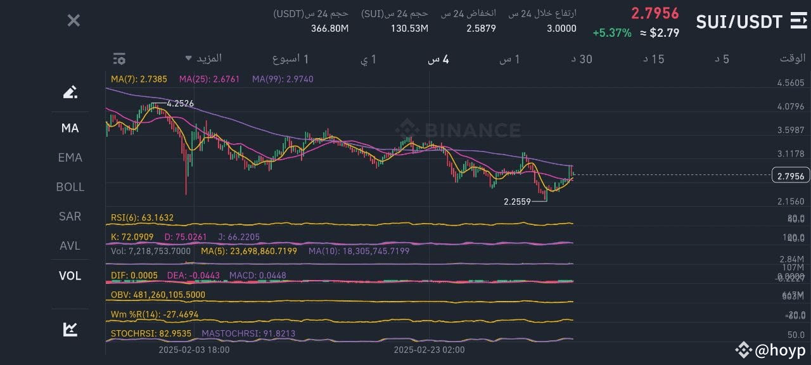Close the full-screen chart view
This screenshot has width=811, height=365.
[x=73, y=20]
